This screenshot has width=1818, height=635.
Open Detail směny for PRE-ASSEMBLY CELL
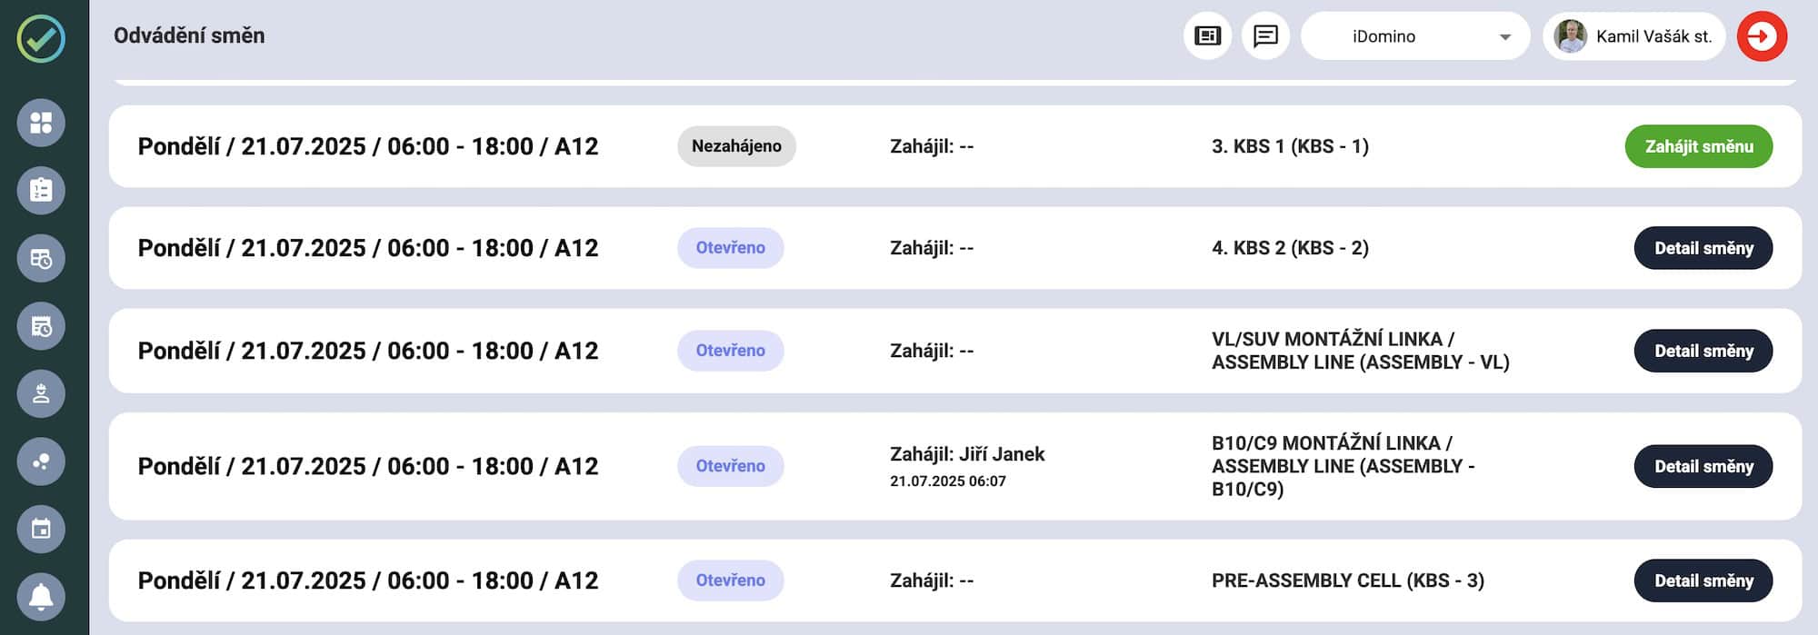point(1703,580)
